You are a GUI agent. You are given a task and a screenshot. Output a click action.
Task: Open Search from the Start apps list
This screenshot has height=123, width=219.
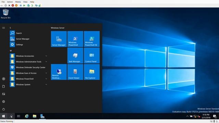pos(29,33)
